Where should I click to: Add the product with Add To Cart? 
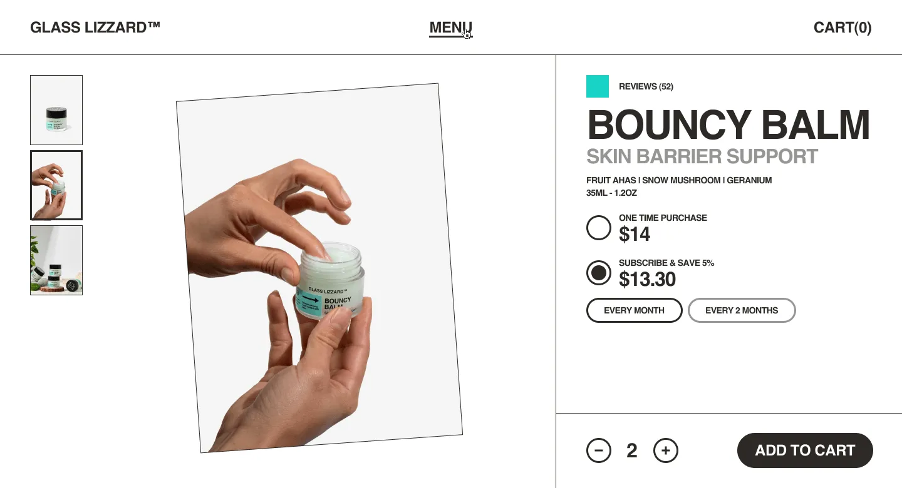click(805, 450)
